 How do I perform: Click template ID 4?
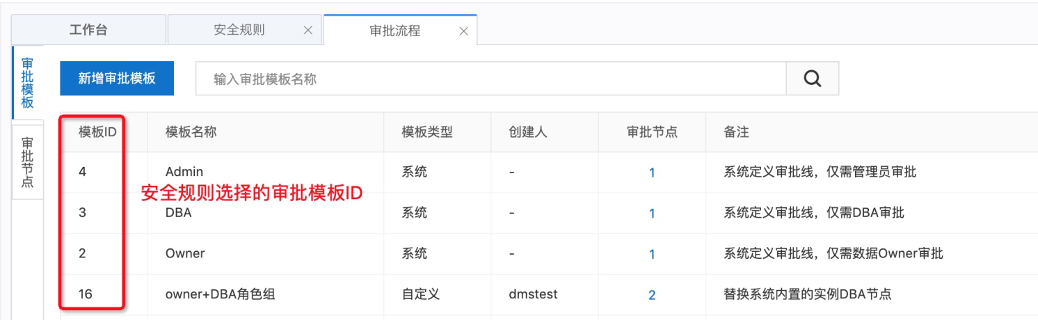coord(82,171)
